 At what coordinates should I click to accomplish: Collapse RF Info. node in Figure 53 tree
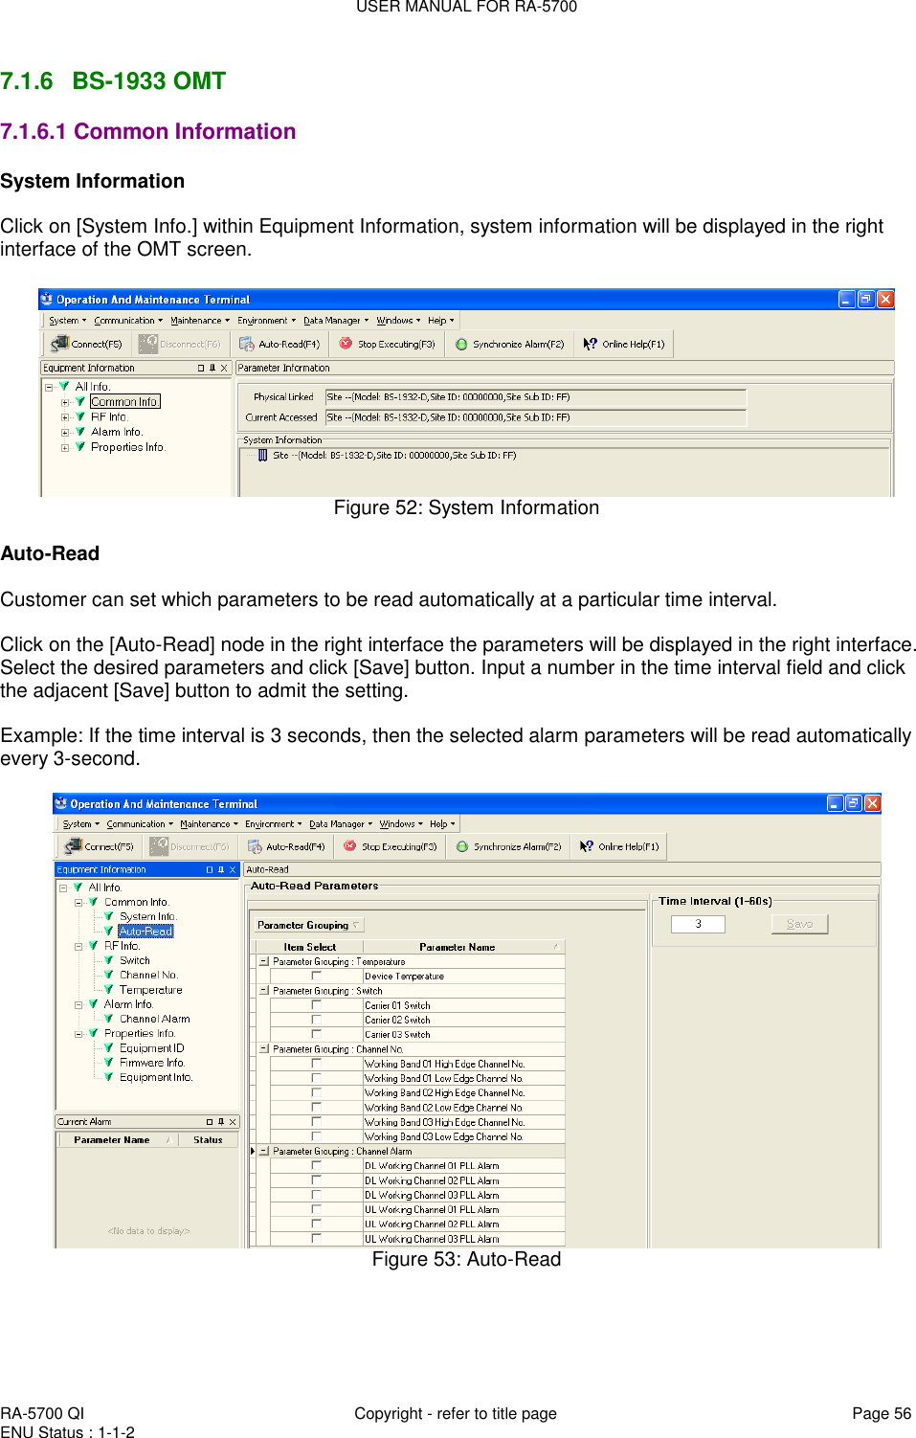pyautogui.click(x=78, y=946)
